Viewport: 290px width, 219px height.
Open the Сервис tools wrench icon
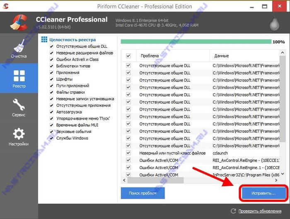point(19,107)
